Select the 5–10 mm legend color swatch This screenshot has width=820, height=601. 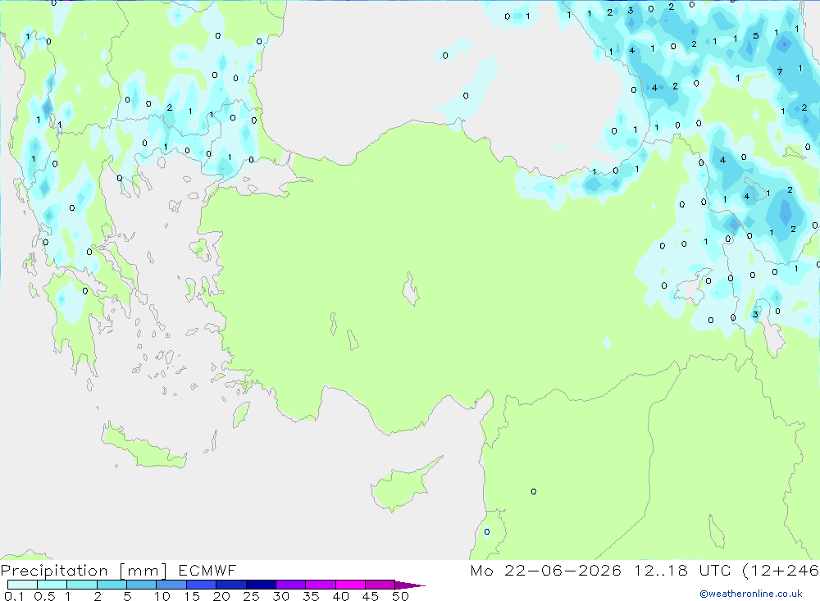[x=142, y=585]
